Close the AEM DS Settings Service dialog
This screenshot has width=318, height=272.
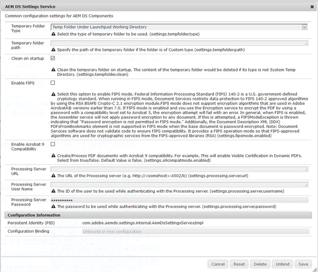point(312,7)
